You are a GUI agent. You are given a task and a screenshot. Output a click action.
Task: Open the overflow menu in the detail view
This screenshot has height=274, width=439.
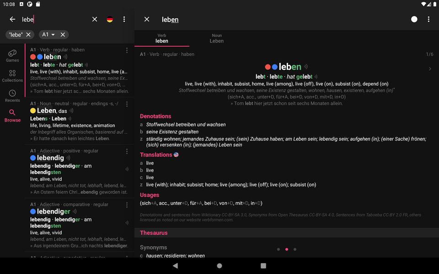[x=428, y=19]
